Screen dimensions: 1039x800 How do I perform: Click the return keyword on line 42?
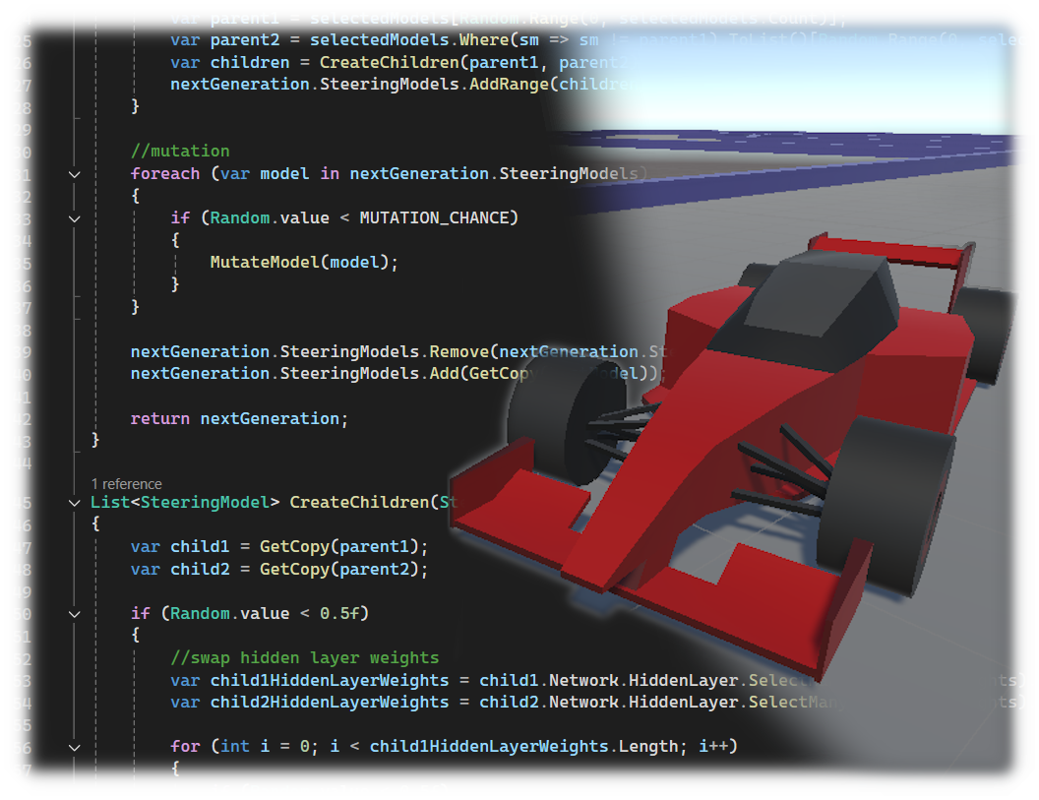click(x=159, y=418)
